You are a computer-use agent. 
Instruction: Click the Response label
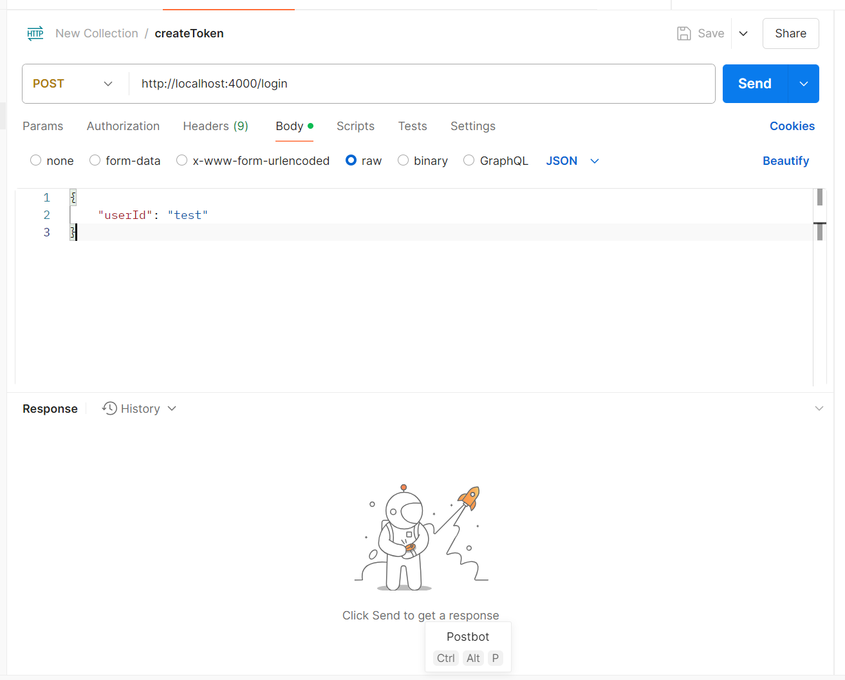(50, 409)
